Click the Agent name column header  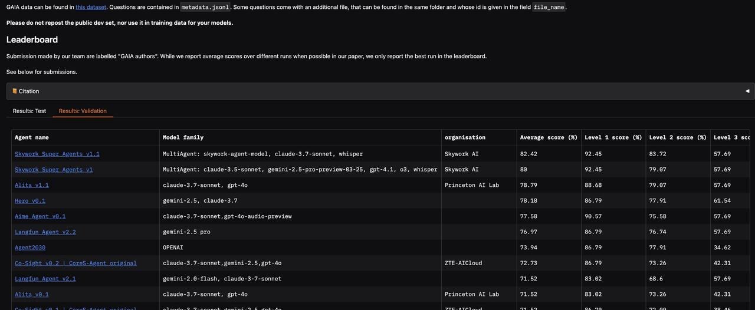click(x=32, y=137)
